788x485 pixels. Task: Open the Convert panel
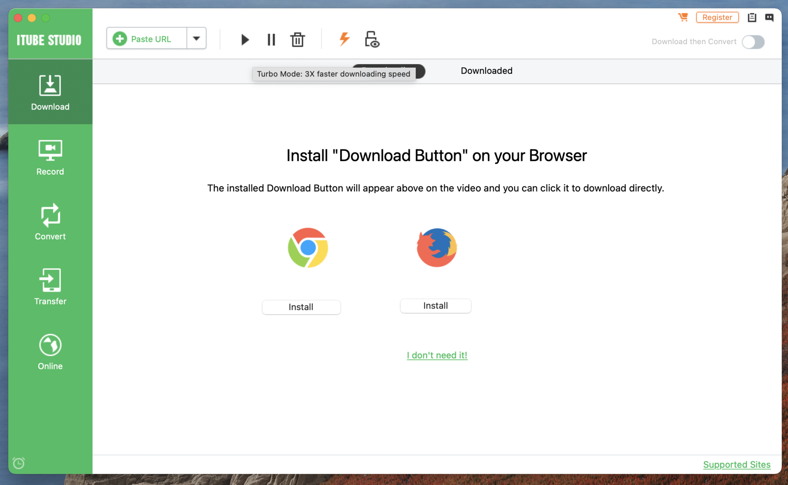tap(50, 221)
